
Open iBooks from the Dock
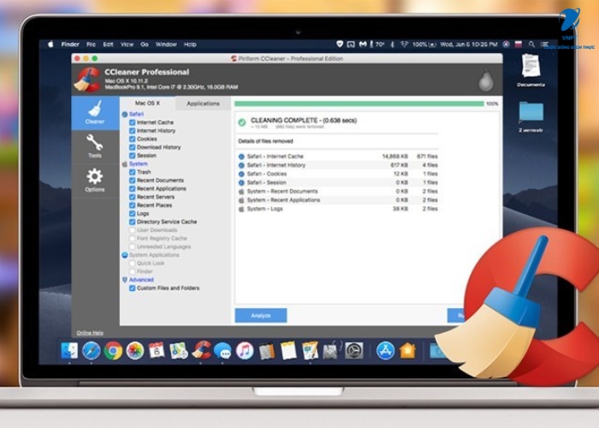click(x=267, y=351)
